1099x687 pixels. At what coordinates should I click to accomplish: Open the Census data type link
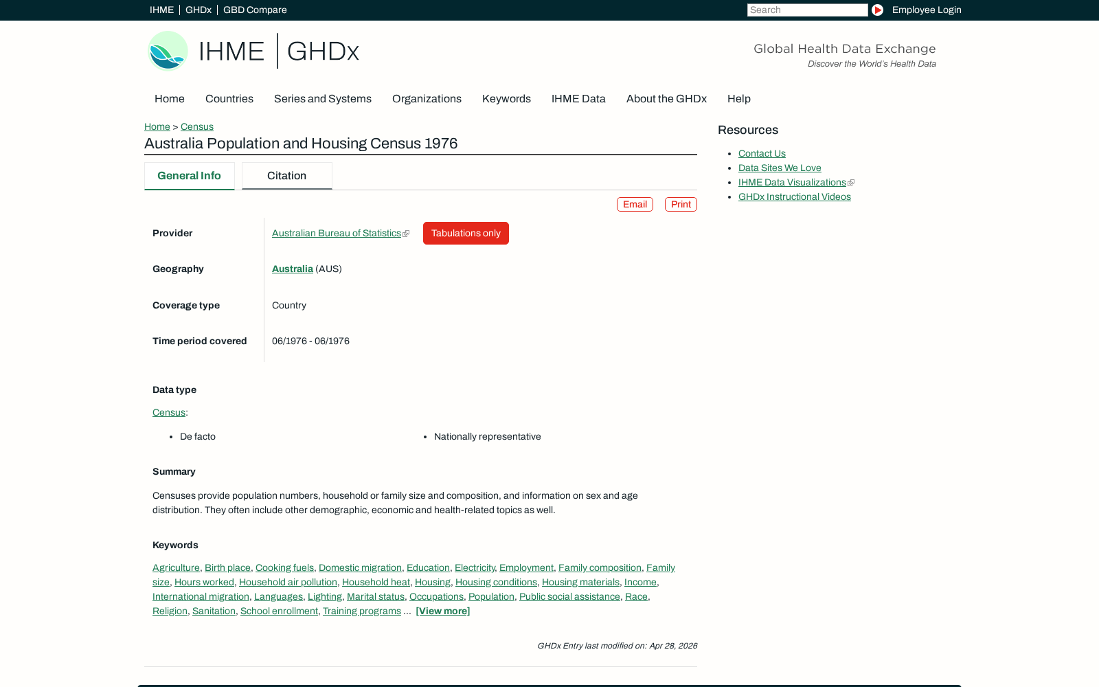click(x=169, y=412)
